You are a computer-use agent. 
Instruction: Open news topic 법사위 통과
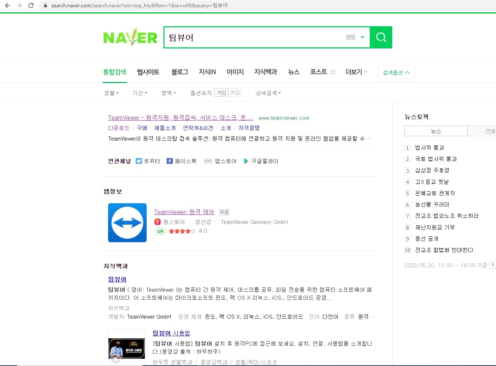[x=429, y=147]
